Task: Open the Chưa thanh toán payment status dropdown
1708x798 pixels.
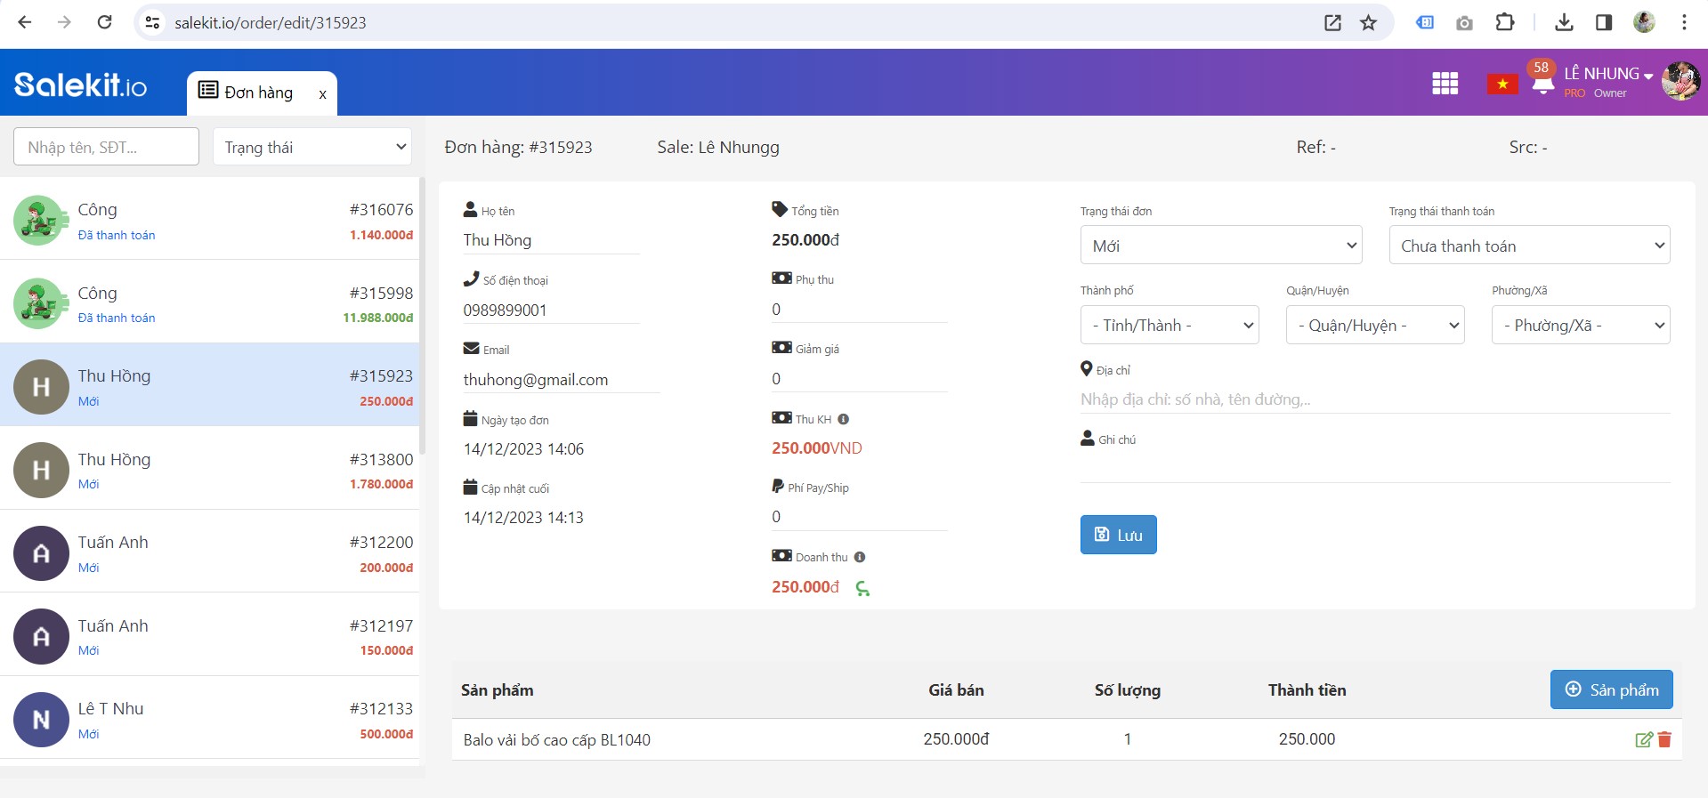Action: [x=1528, y=246]
